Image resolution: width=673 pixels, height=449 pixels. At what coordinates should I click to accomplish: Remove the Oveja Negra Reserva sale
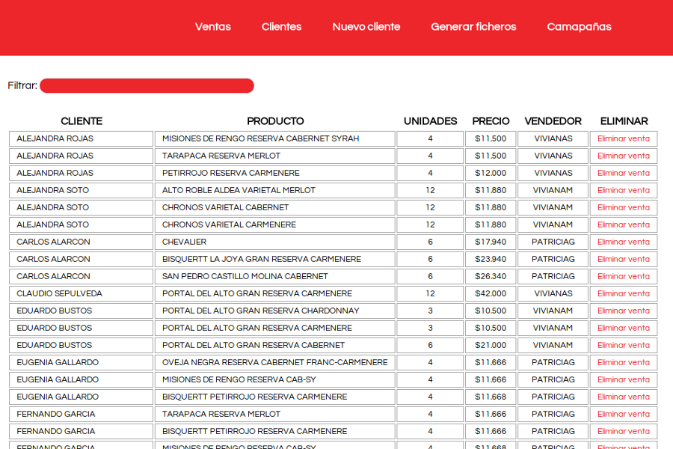(x=623, y=362)
